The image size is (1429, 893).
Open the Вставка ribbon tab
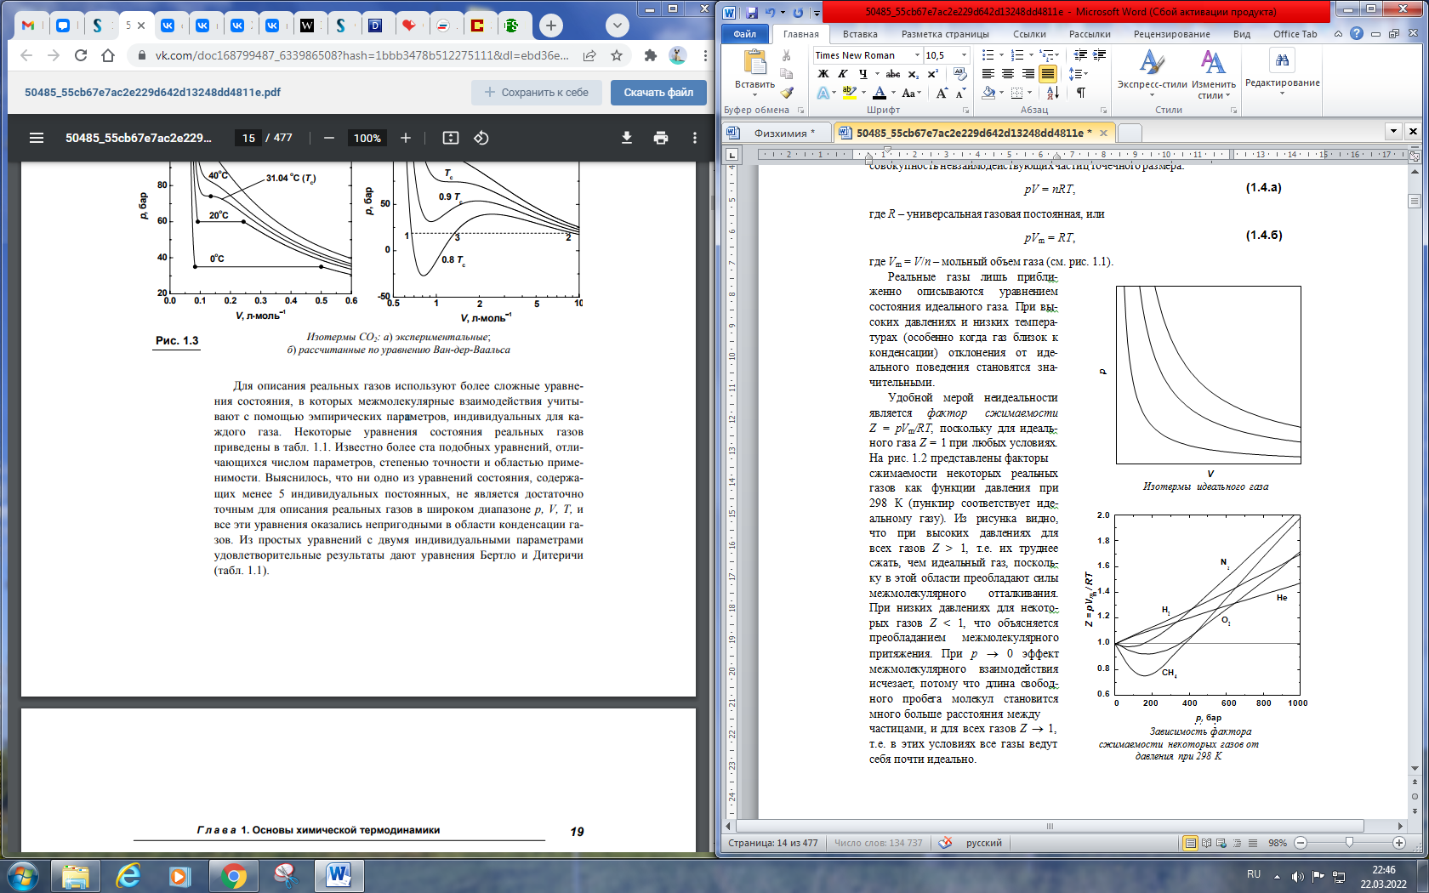coord(860,34)
